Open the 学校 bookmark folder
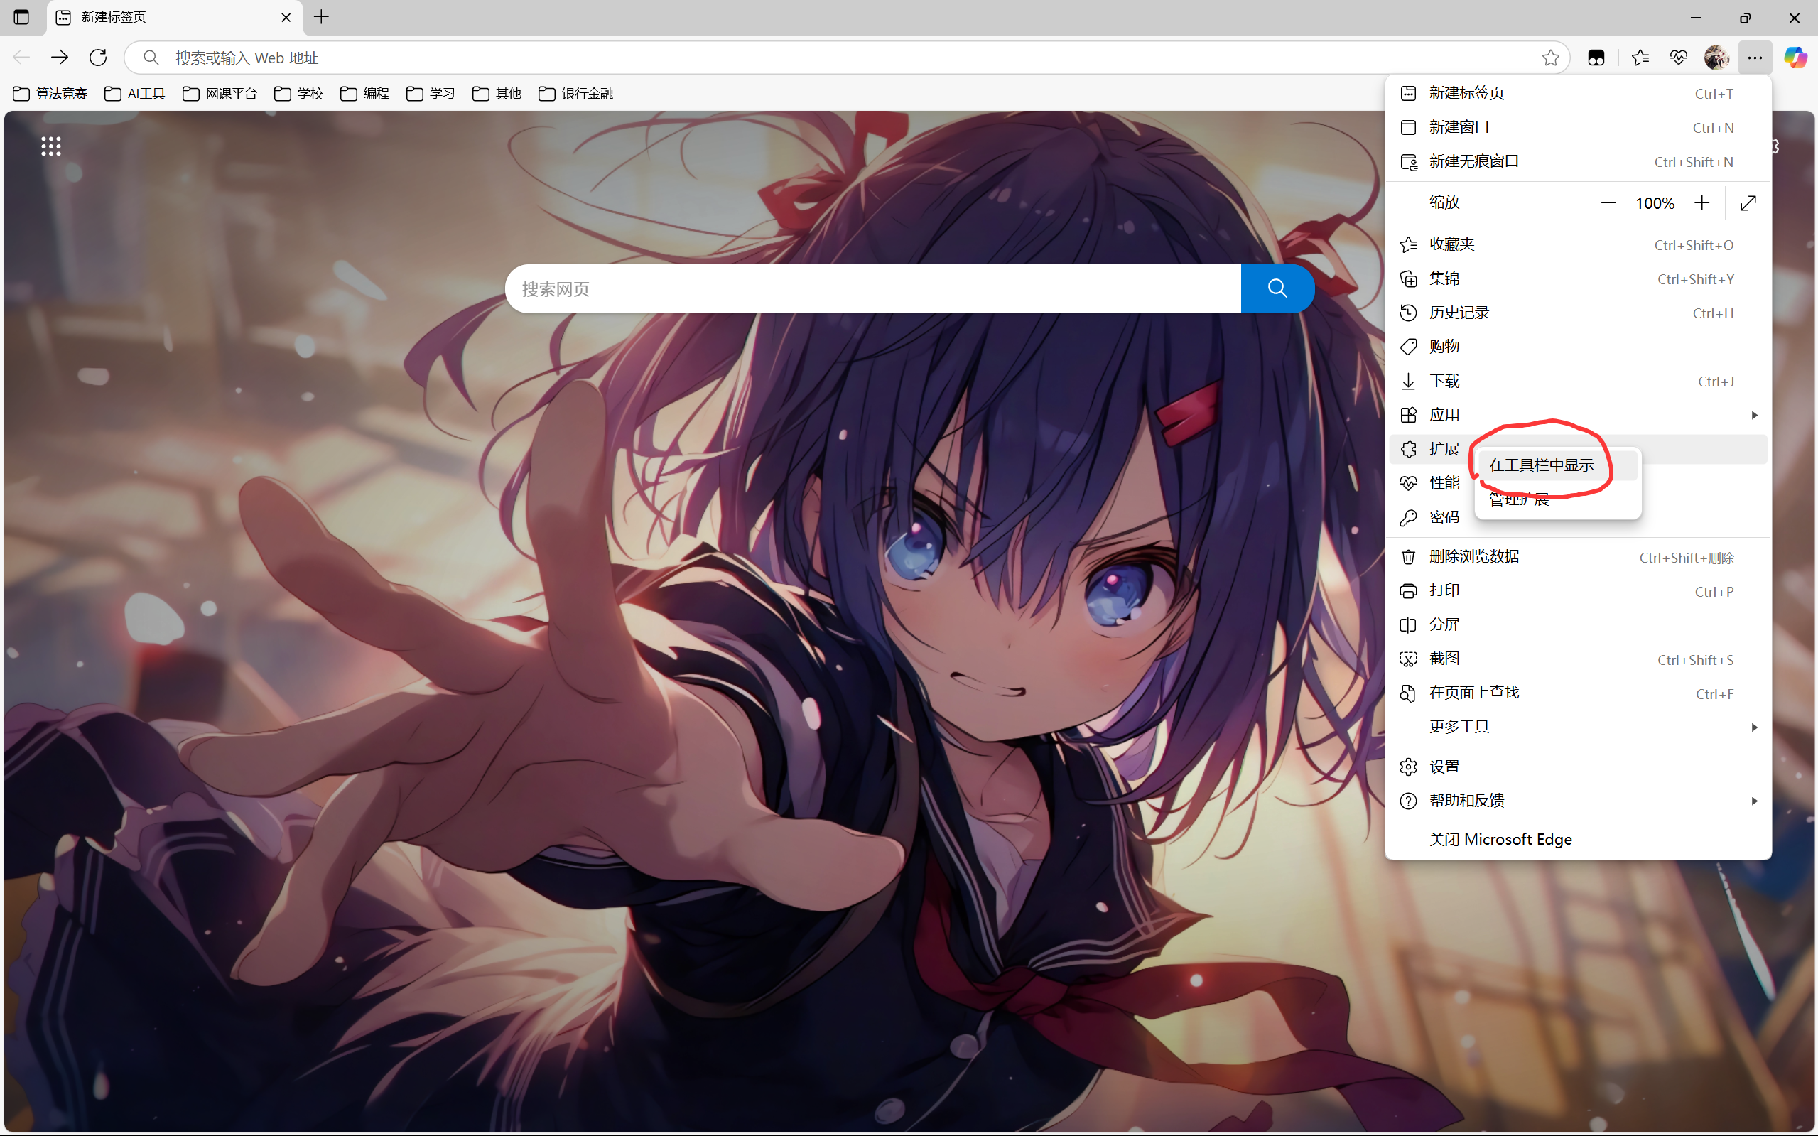The image size is (1818, 1136). (x=299, y=93)
